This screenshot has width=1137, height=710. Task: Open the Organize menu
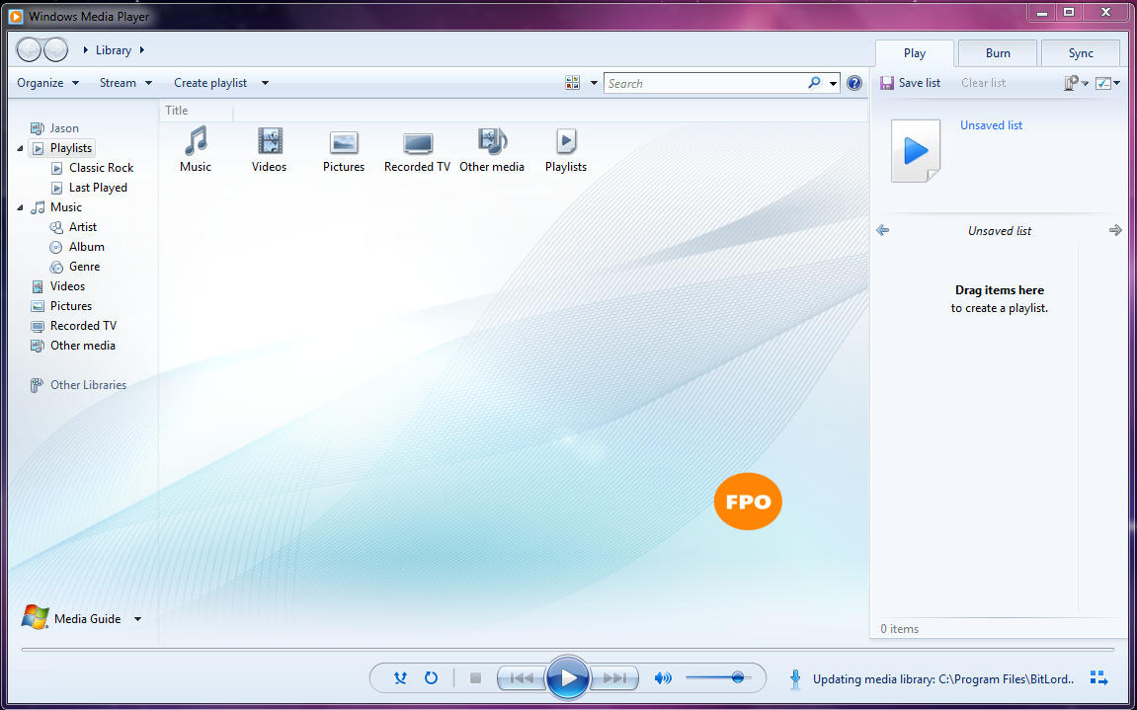47,83
